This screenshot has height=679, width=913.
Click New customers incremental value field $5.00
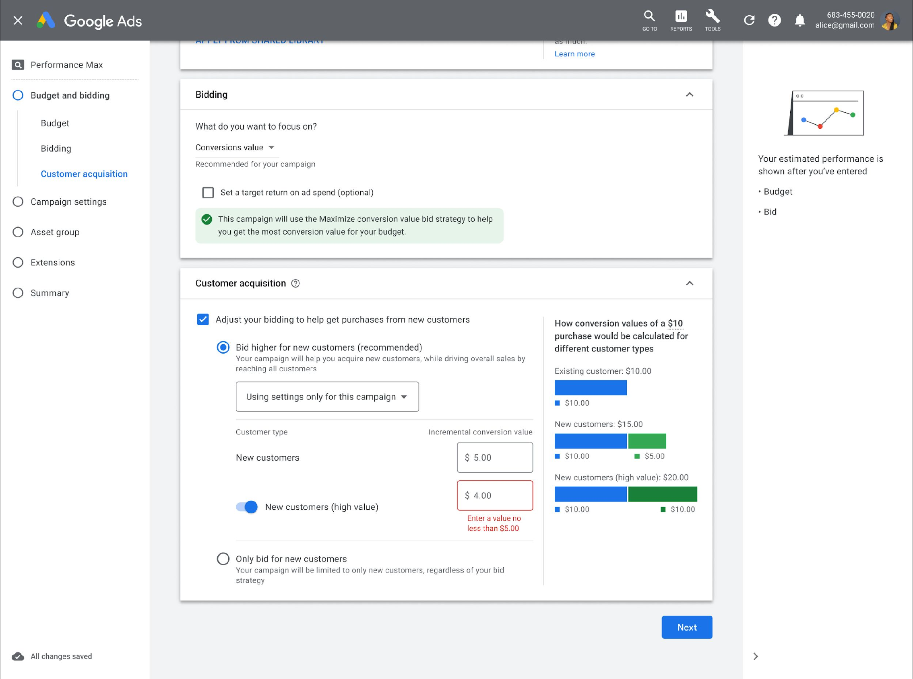(x=495, y=457)
